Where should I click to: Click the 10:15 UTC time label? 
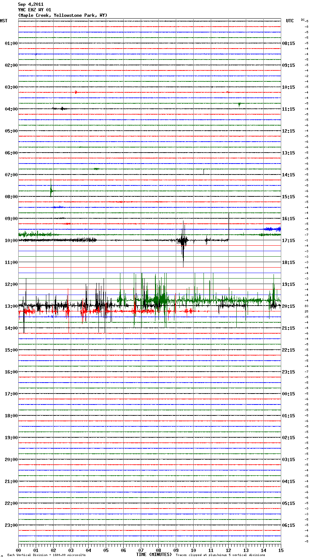click(x=288, y=87)
